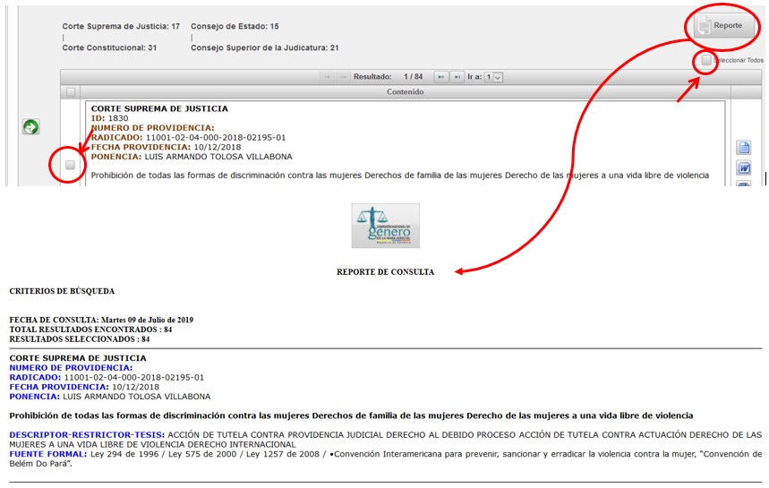Advance to the next results page
This screenshot has width=769, height=488.
coord(440,77)
